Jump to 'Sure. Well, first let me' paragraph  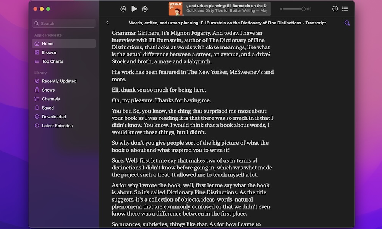tap(192, 168)
